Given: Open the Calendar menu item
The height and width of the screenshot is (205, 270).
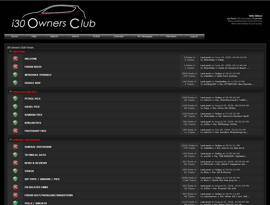Looking at the screenshot, I should coord(118,37).
